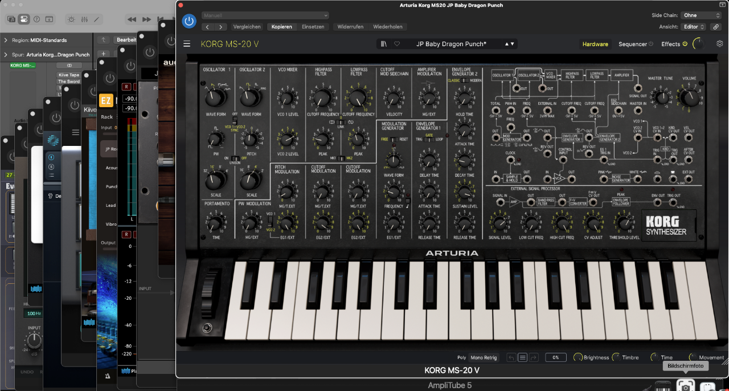Click Logic's fast forward transport button

click(148, 19)
